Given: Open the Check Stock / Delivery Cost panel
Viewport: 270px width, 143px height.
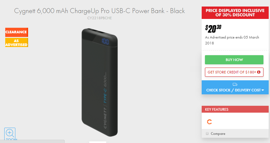Looking at the screenshot, I should (235, 87).
